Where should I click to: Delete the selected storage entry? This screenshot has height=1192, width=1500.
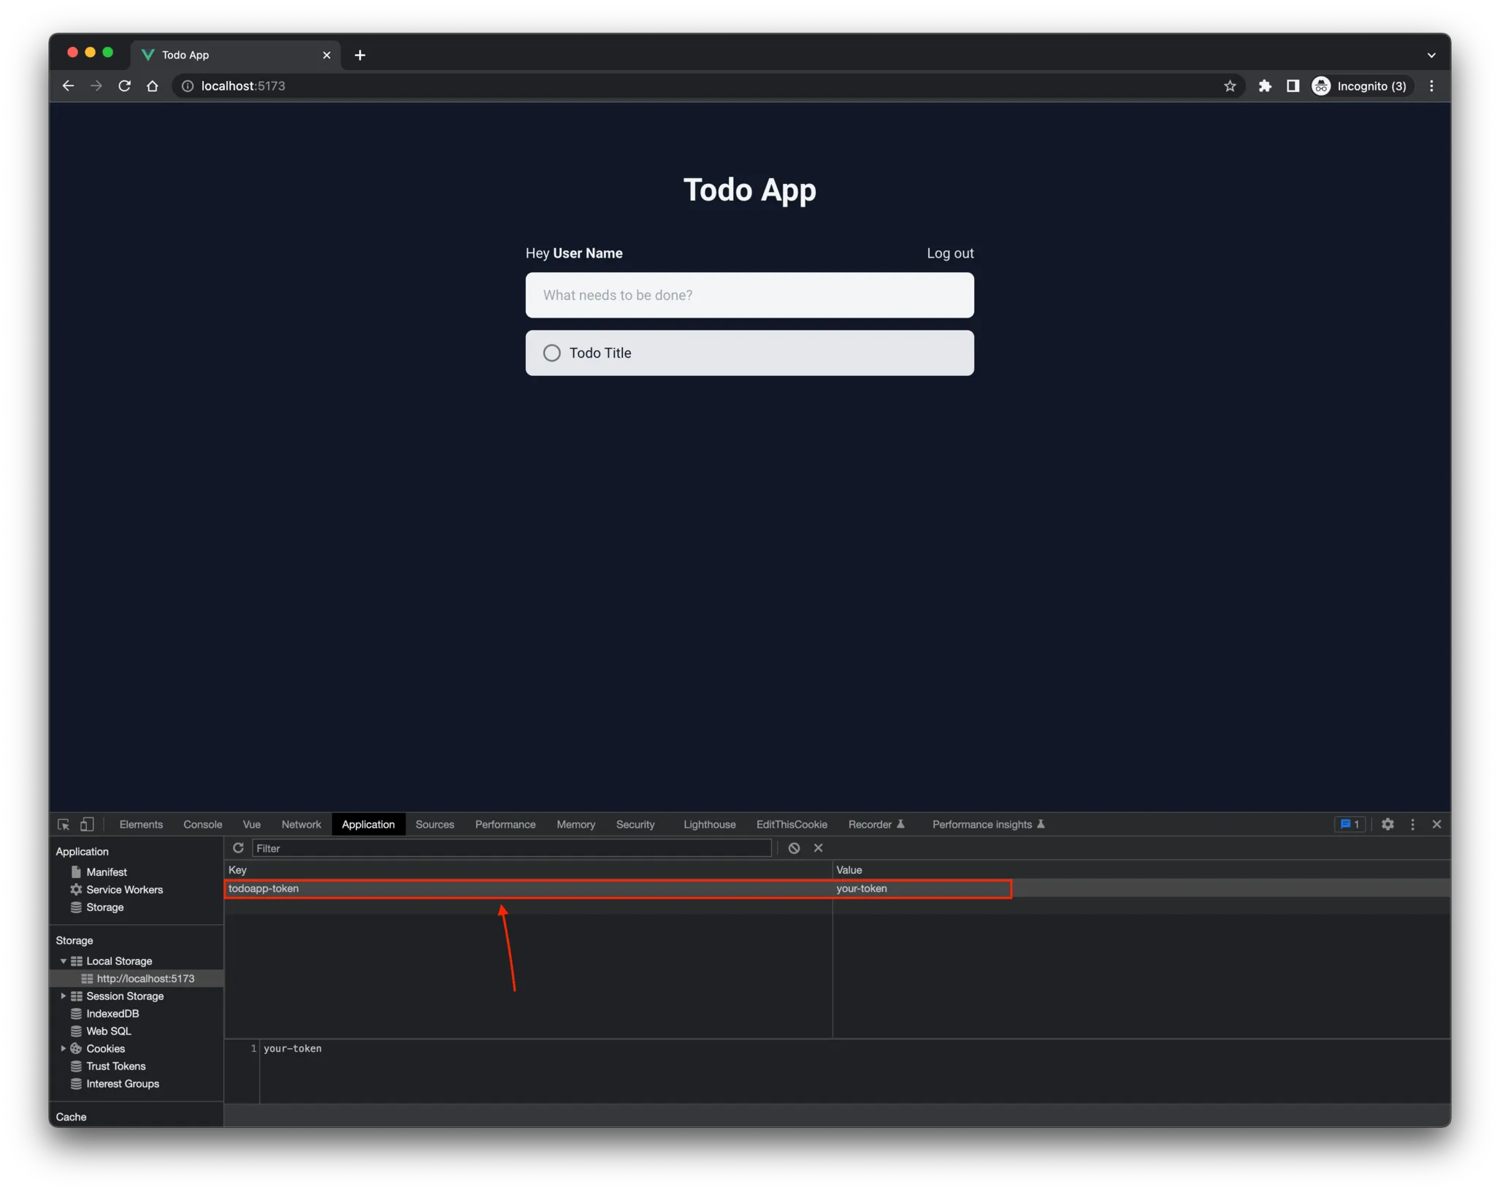click(x=818, y=847)
